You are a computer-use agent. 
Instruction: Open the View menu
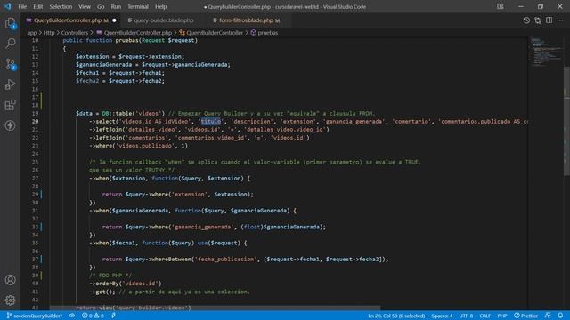pos(85,6)
